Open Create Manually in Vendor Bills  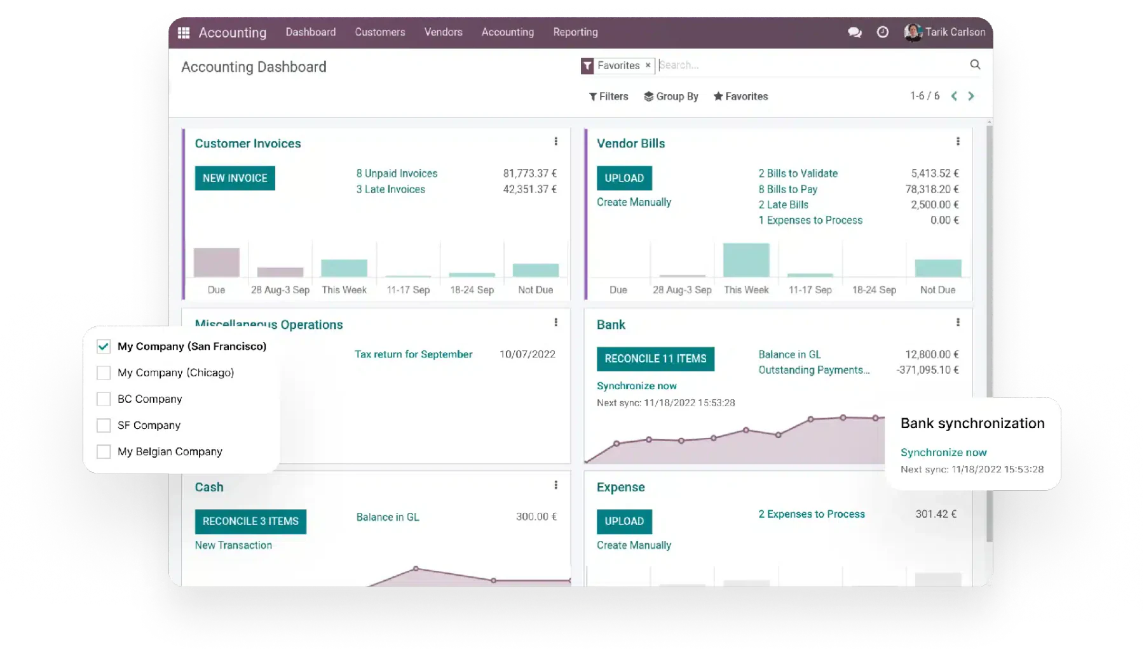coord(634,202)
